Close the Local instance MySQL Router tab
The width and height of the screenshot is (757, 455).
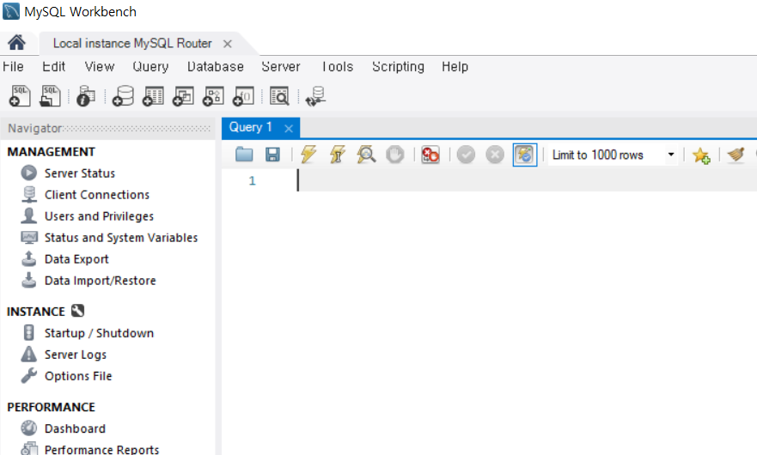click(x=228, y=44)
